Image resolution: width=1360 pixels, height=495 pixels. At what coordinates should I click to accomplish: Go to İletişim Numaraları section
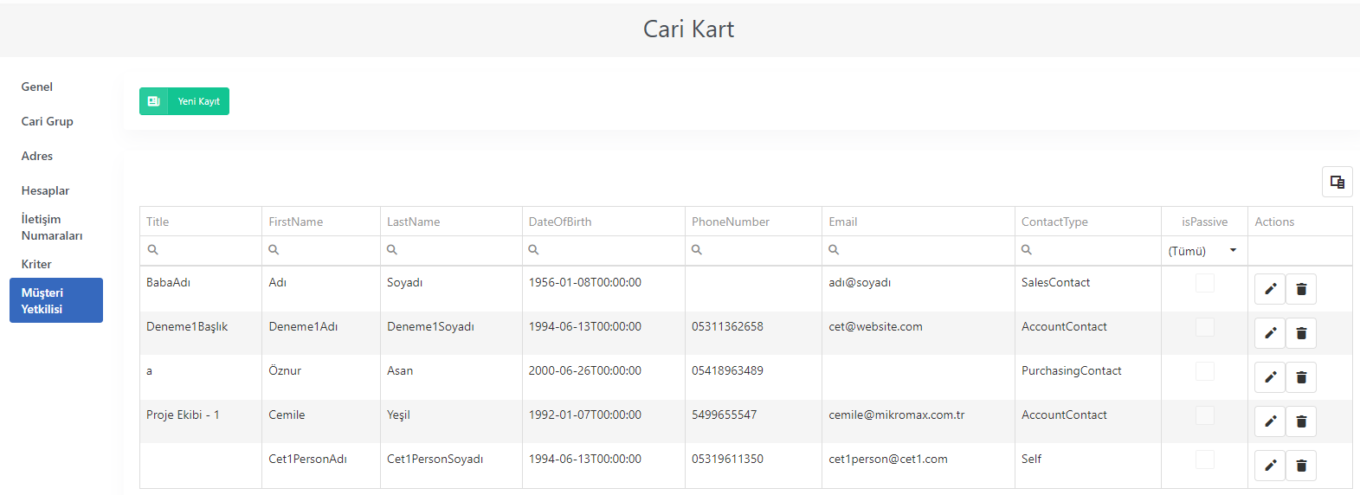(52, 228)
